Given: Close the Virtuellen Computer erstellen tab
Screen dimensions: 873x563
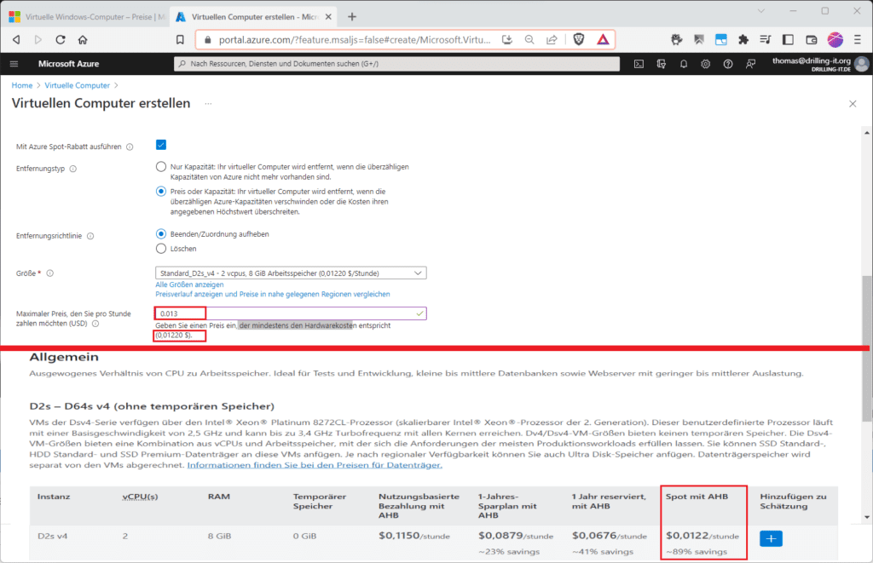Looking at the screenshot, I should point(328,17).
